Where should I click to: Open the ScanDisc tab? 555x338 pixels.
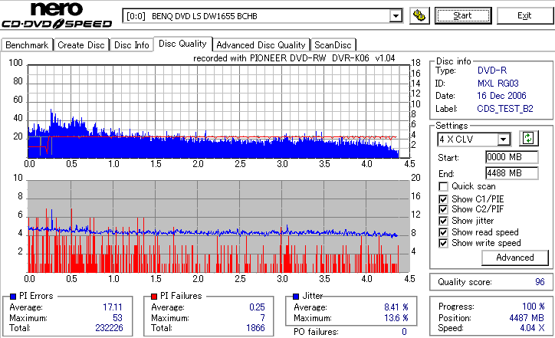[x=333, y=45]
